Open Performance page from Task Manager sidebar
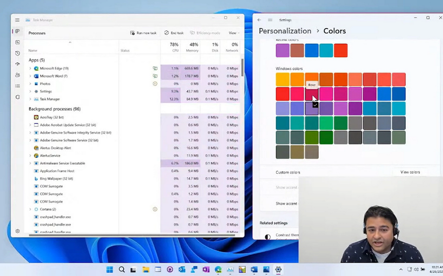Screen dimensions: 443x276 coord(17,42)
